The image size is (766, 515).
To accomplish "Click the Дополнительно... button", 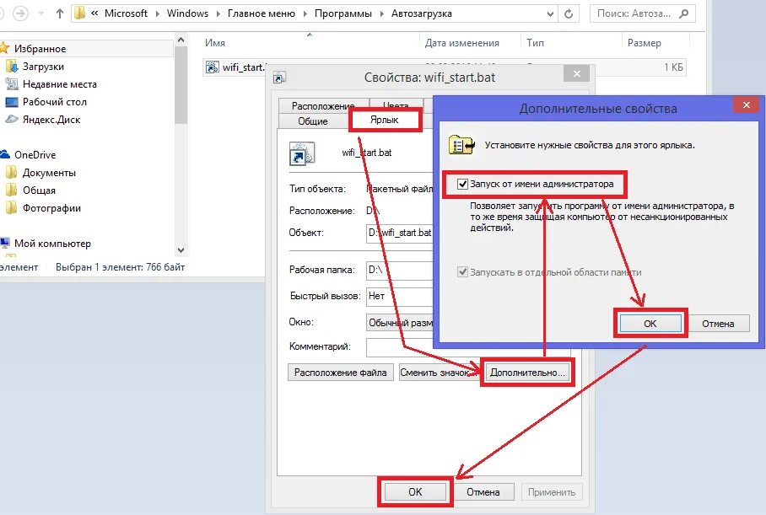I will (527, 373).
